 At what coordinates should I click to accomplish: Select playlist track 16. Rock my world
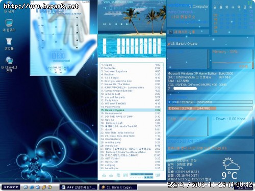[131, 113]
